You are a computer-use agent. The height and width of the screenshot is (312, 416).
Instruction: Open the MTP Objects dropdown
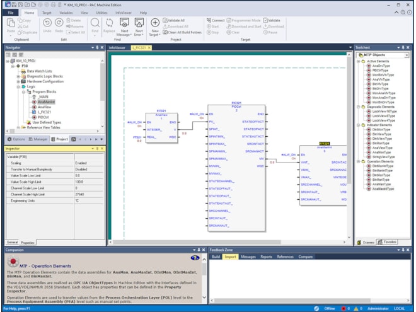click(x=407, y=55)
